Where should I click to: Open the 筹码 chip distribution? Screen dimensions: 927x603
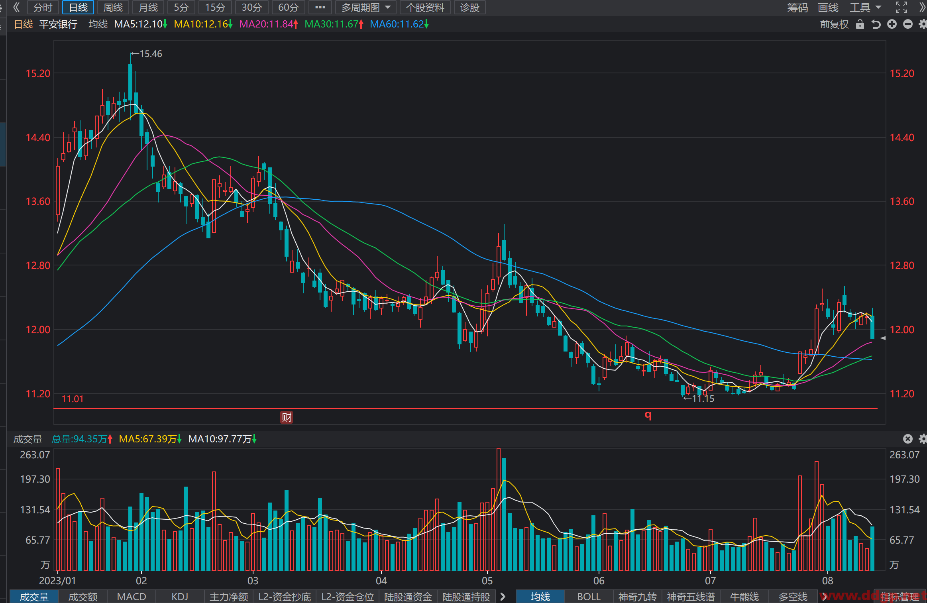coord(797,7)
